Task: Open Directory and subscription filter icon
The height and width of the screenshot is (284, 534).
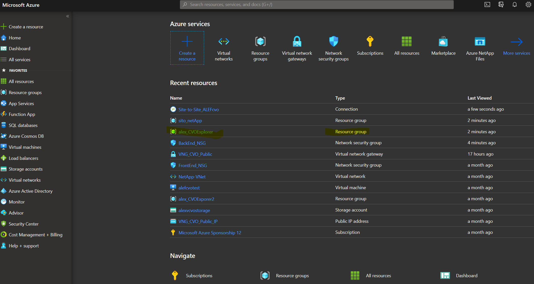Action: point(501,5)
